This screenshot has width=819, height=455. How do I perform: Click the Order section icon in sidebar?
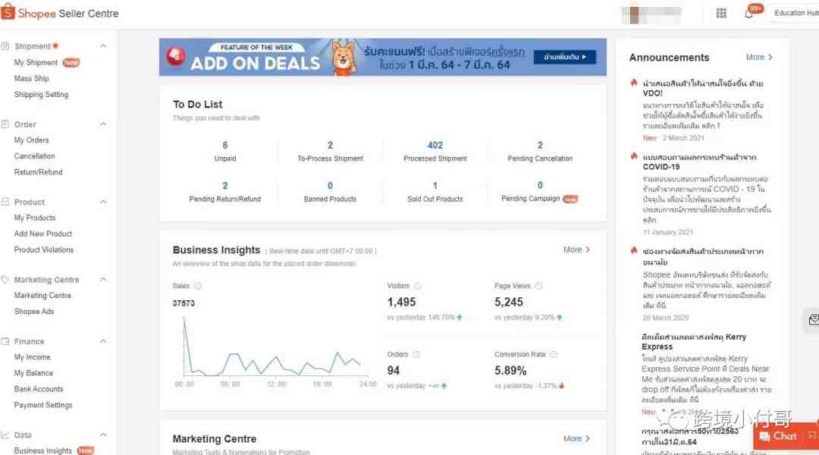(x=5, y=124)
